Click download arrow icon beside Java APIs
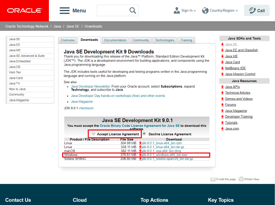 (x=222, y=87)
